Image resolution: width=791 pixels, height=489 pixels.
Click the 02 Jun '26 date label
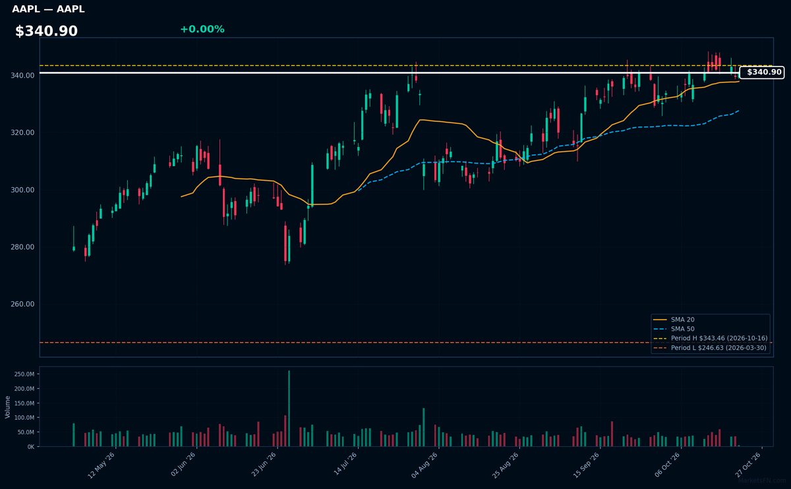click(x=183, y=463)
